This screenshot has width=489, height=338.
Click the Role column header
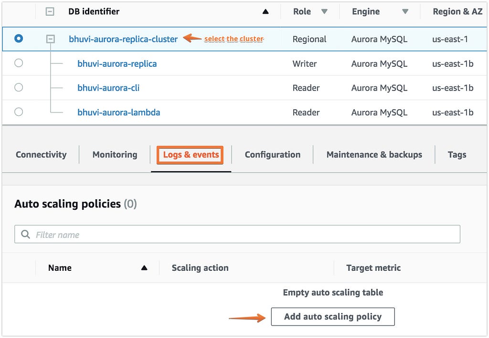(302, 11)
